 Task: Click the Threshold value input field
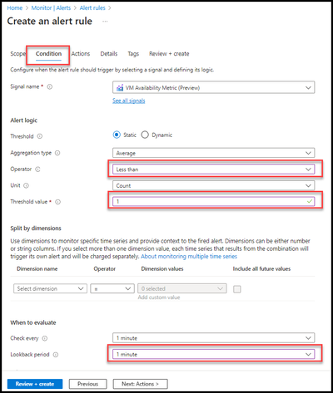(x=214, y=202)
